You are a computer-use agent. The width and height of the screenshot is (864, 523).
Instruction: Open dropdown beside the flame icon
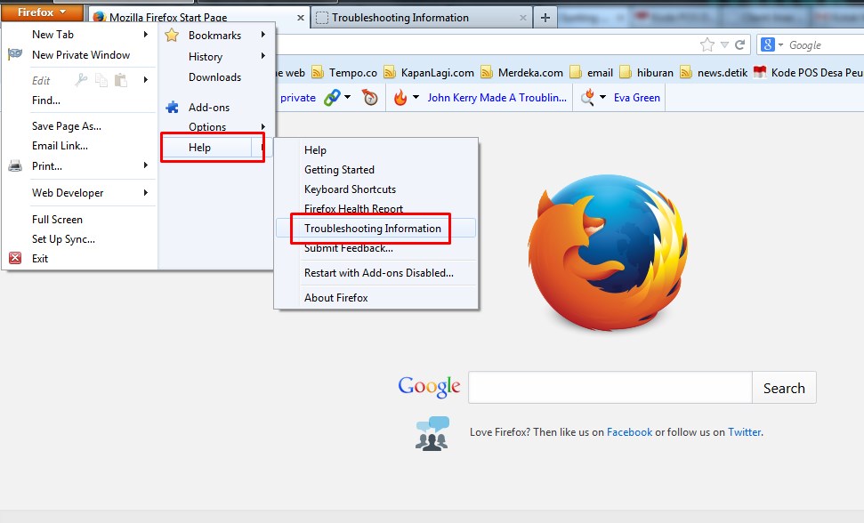point(416,98)
